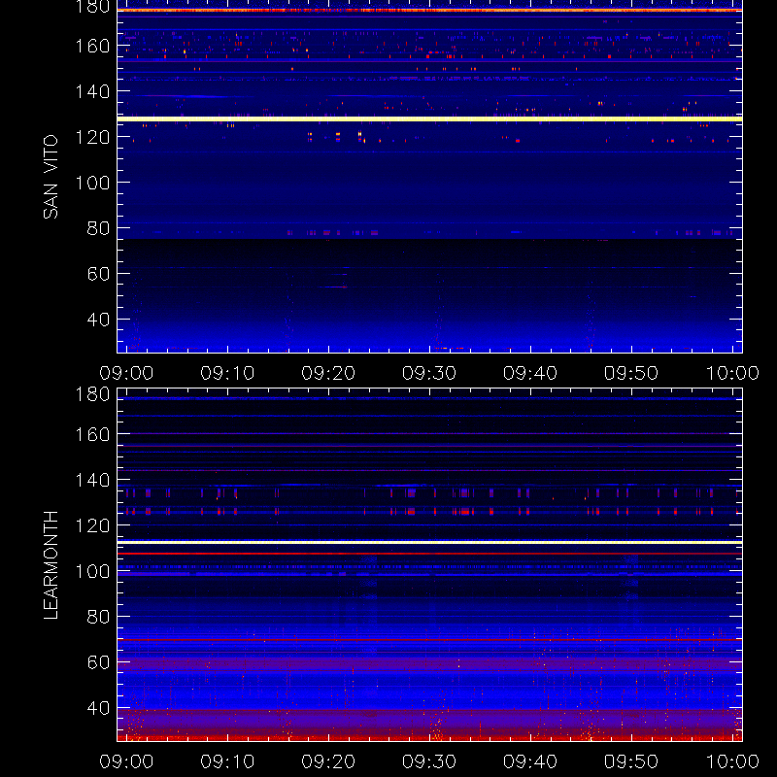Click 09:40 time label under San Vito plot

(x=530, y=373)
